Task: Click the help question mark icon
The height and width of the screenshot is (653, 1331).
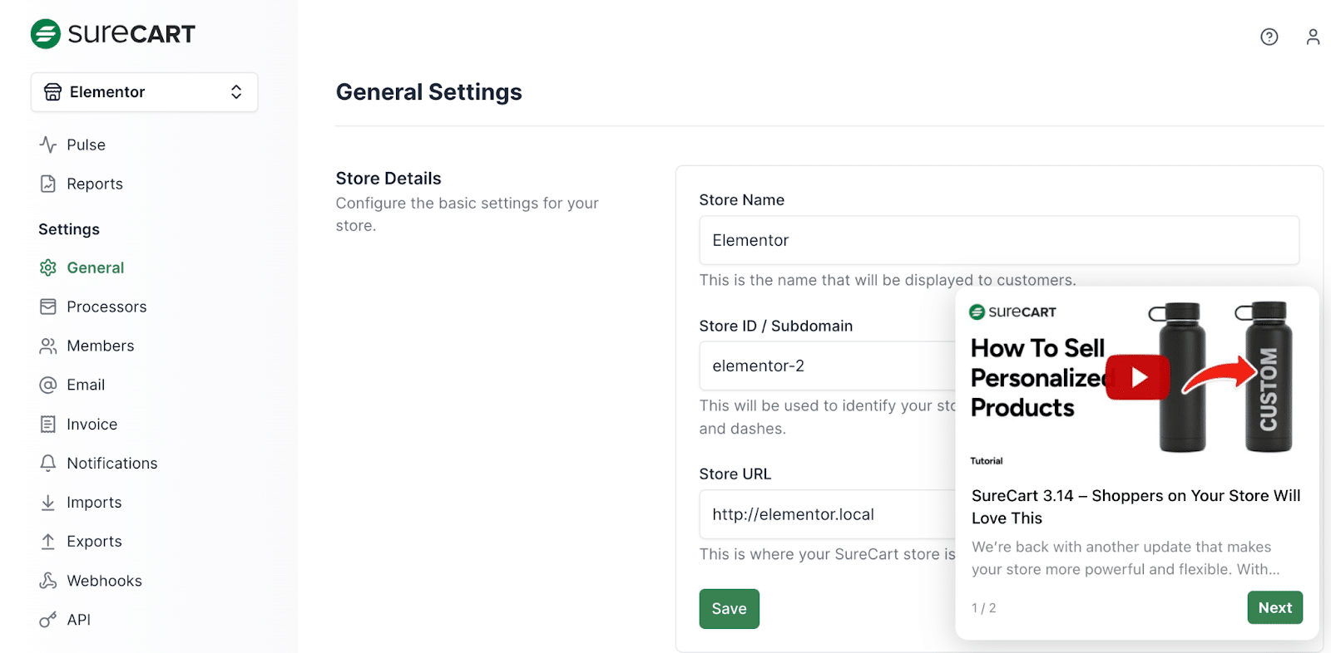Action: 1269,37
